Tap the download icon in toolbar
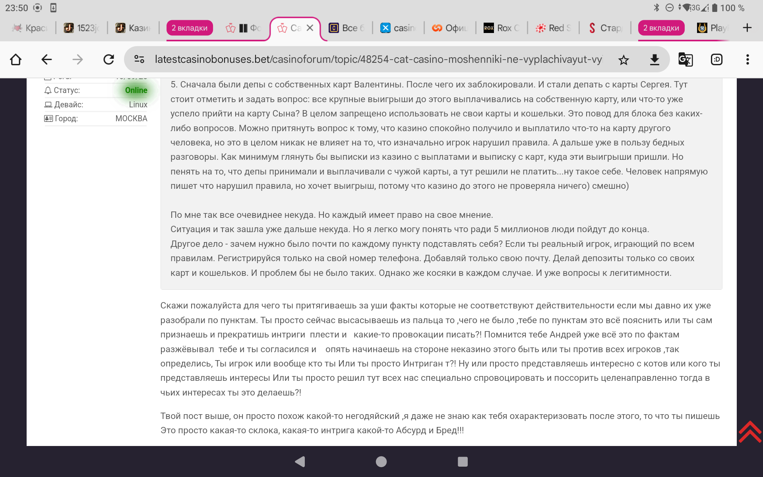This screenshot has height=477, width=763. click(x=655, y=60)
